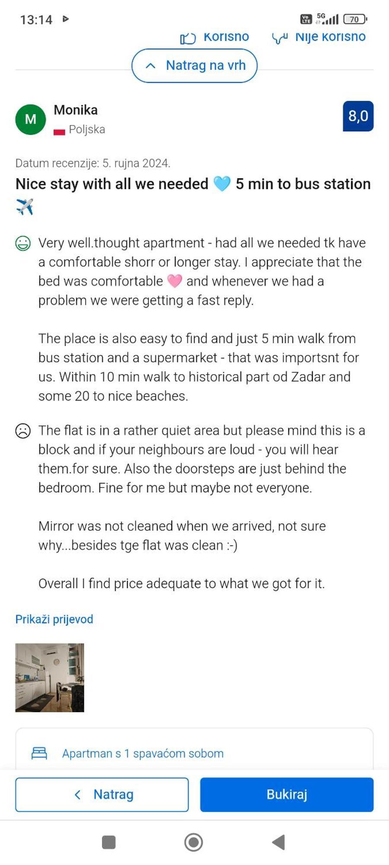389x865 pixels.
Task: Tap the blue Bukiraj booking button
Action: pos(287,795)
